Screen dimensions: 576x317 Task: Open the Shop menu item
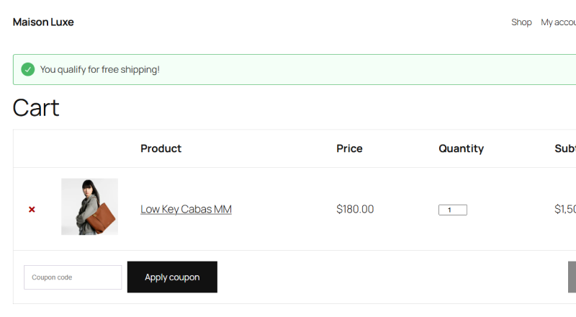coord(521,22)
